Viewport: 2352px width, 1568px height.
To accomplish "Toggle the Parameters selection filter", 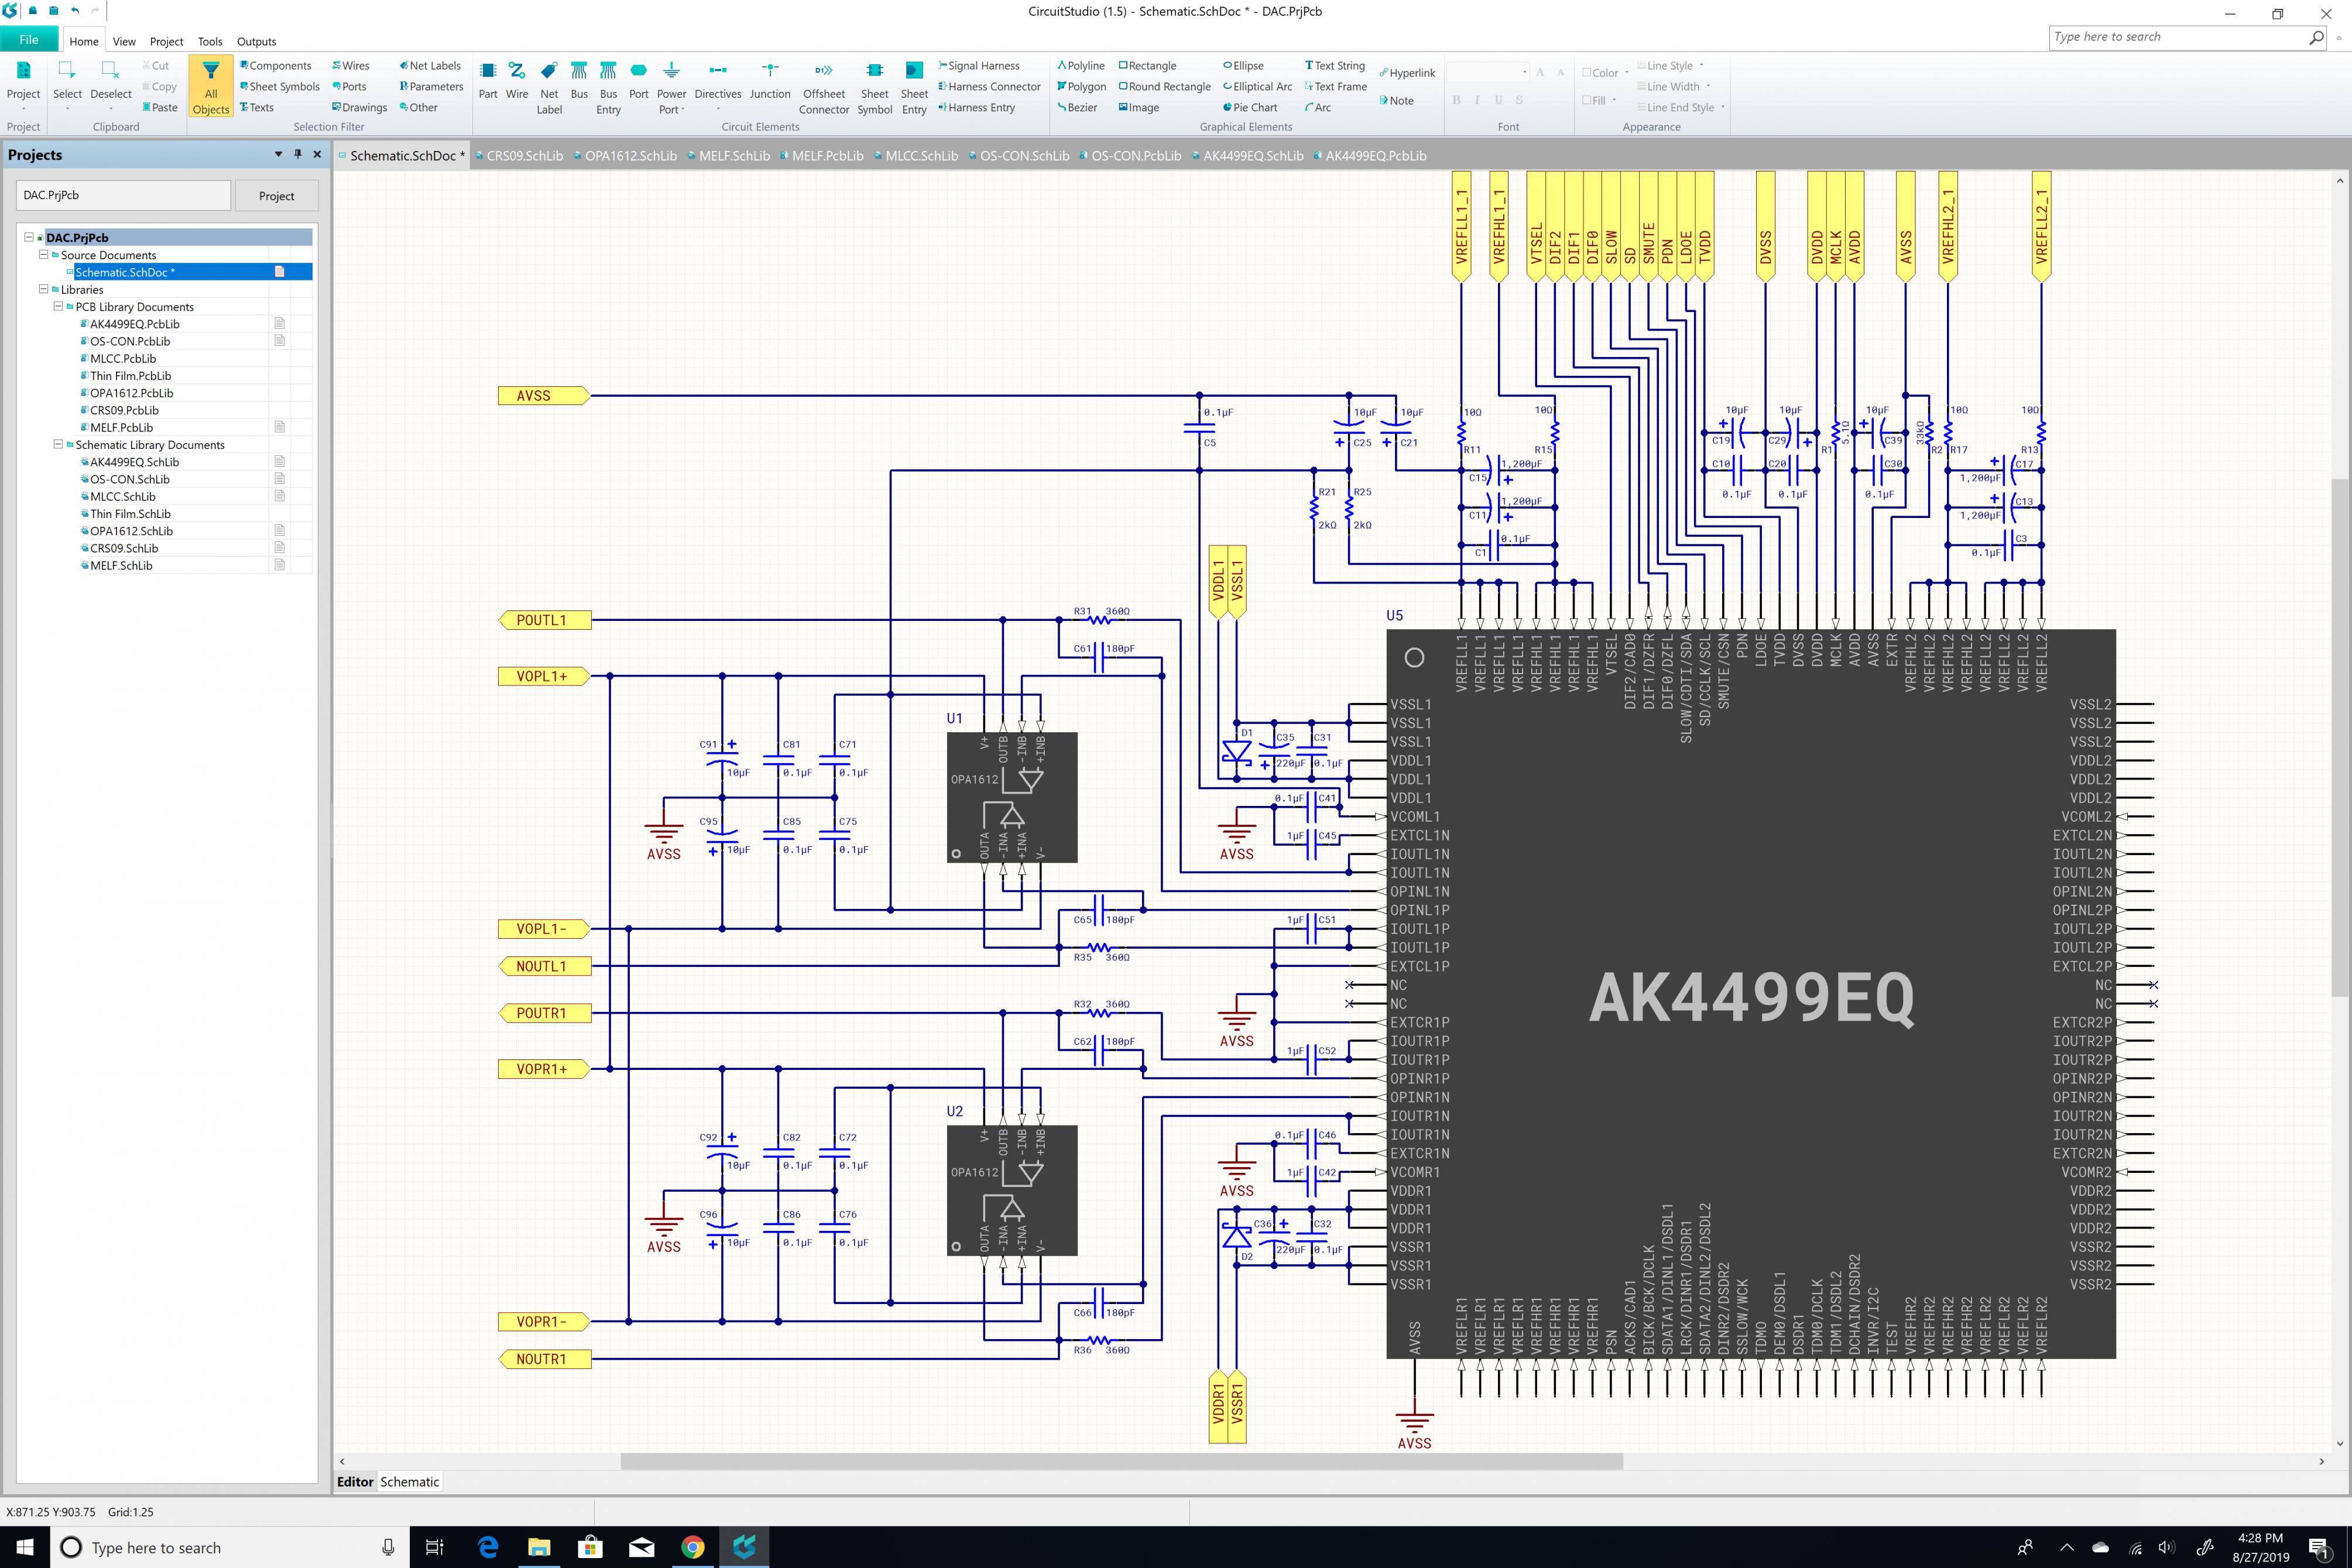I will click(431, 87).
